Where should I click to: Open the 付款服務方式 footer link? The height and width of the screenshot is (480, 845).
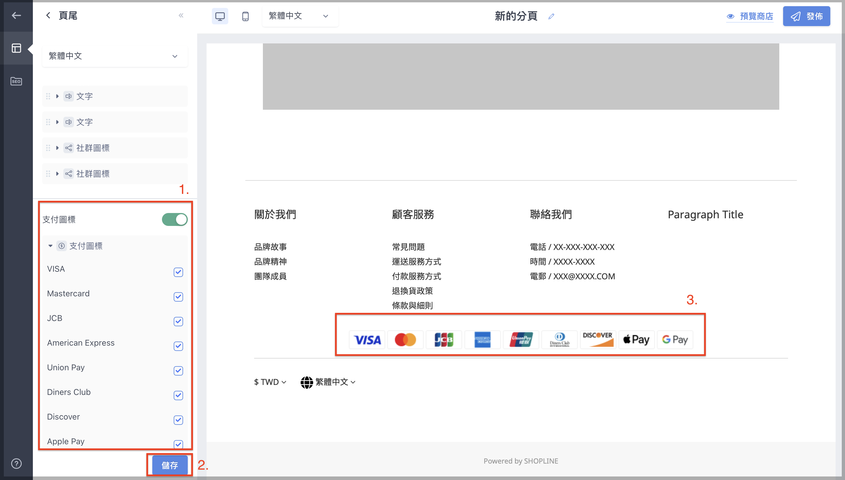point(417,276)
